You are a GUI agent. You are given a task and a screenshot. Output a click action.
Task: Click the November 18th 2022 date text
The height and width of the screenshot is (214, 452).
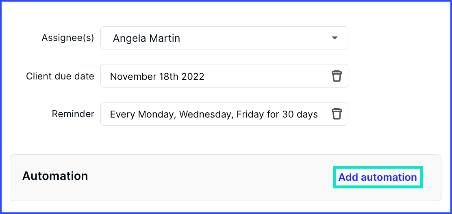pyautogui.click(x=157, y=77)
